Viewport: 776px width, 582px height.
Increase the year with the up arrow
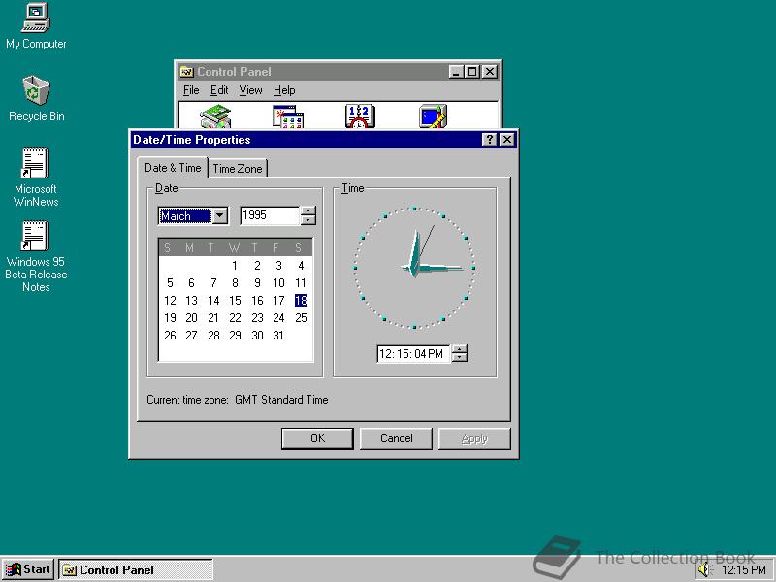307,210
